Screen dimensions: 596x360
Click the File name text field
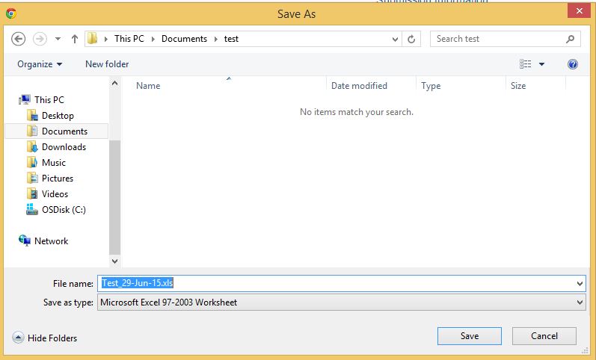pyautogui.click(x=337, y=284)
